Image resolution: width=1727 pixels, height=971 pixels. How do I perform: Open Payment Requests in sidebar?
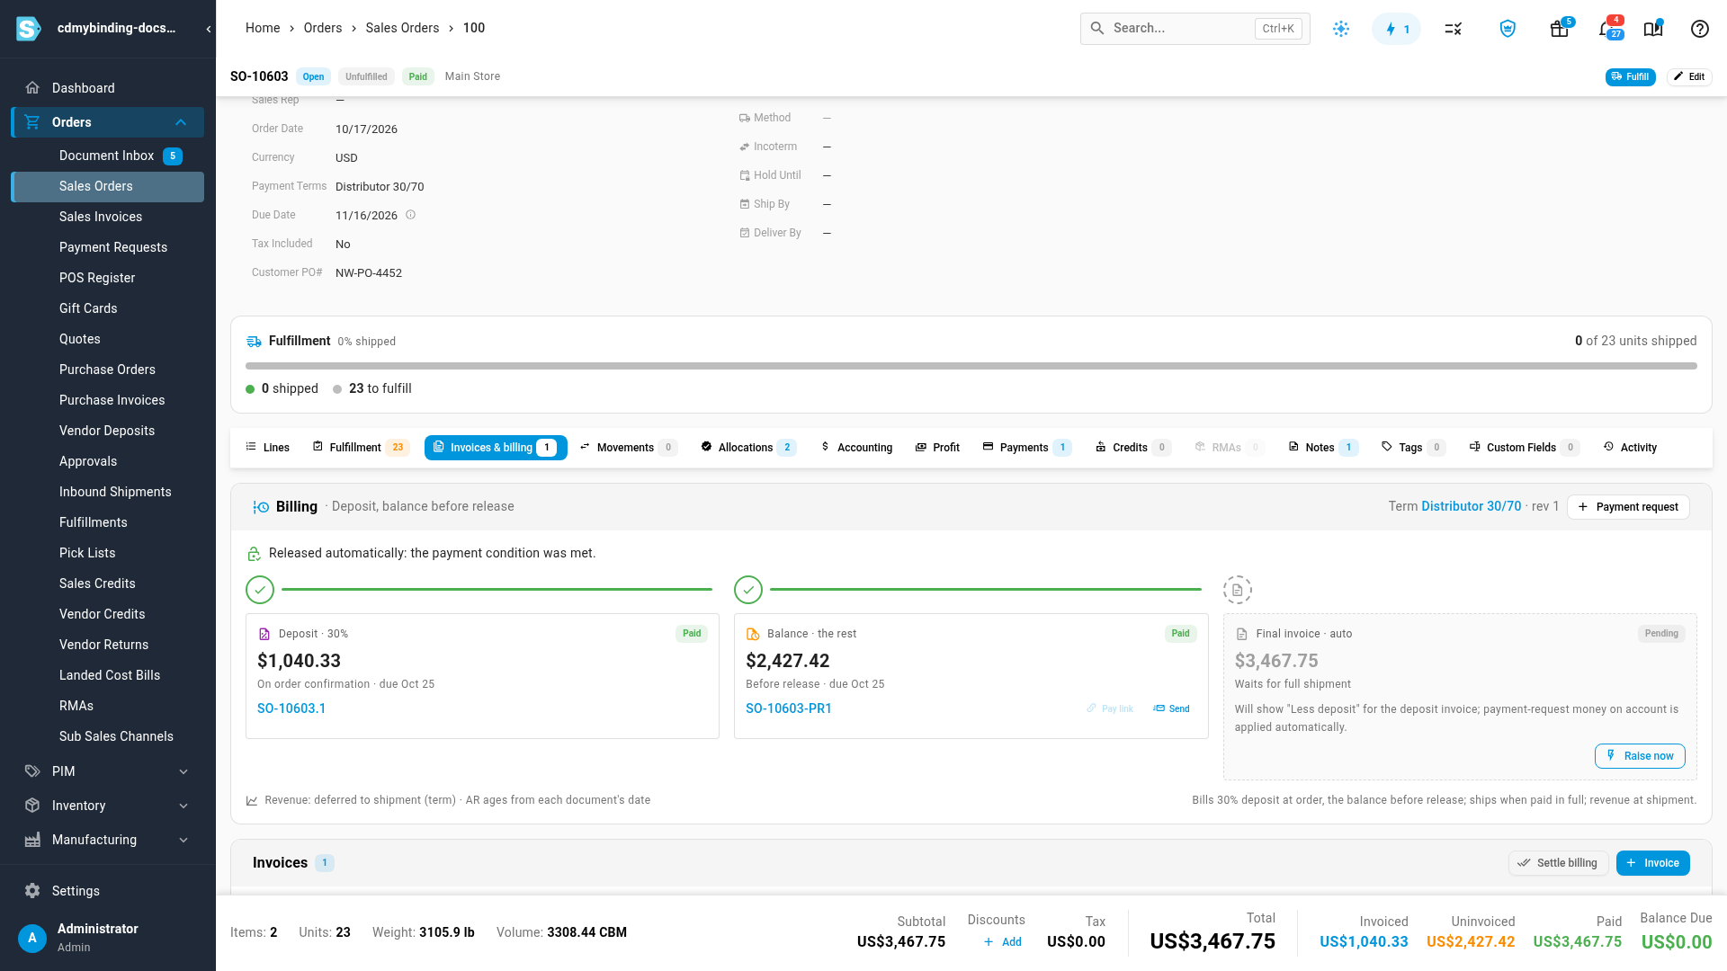(107, 247)
